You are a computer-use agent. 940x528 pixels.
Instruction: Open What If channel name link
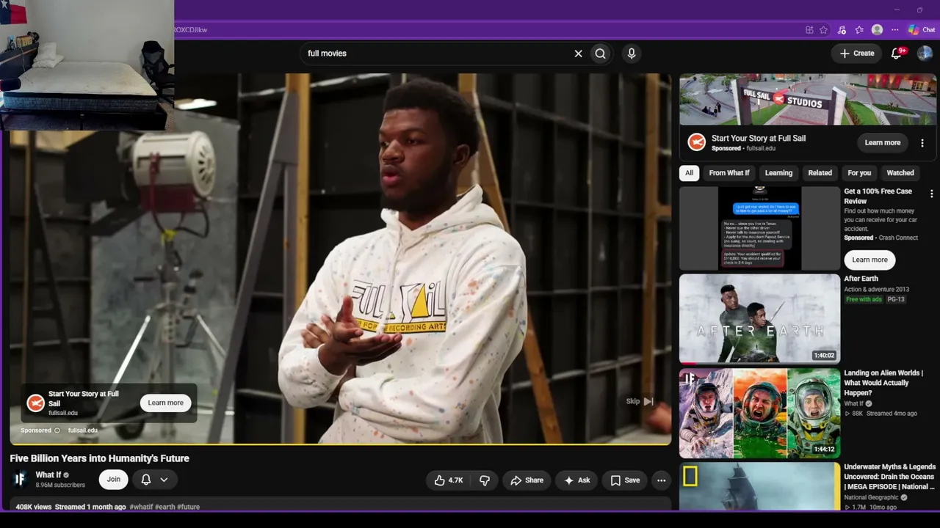[x=48, y=475]
